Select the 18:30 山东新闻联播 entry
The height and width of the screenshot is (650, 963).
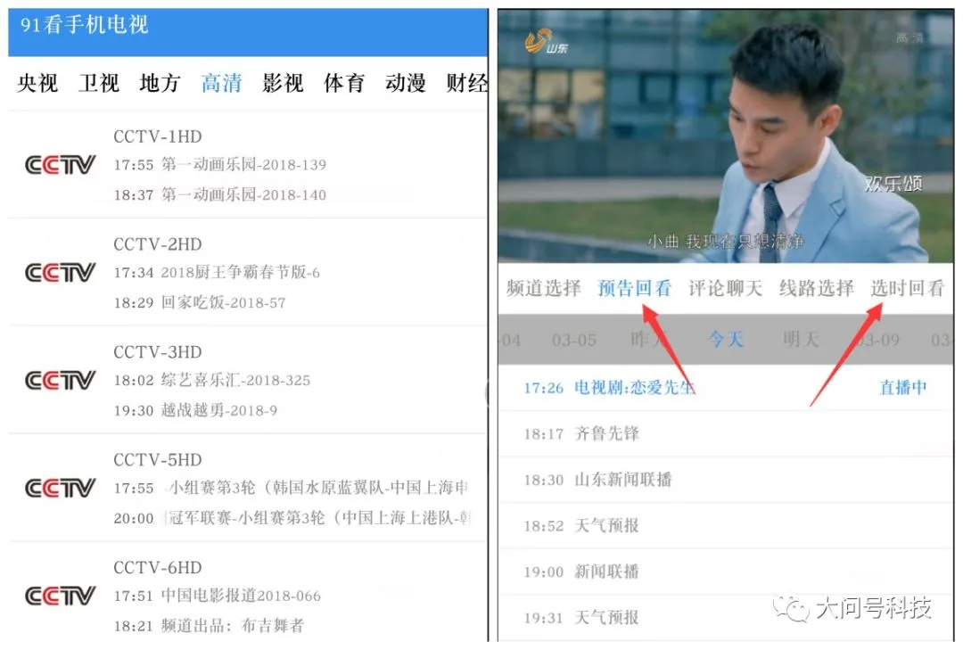point(725,480)
